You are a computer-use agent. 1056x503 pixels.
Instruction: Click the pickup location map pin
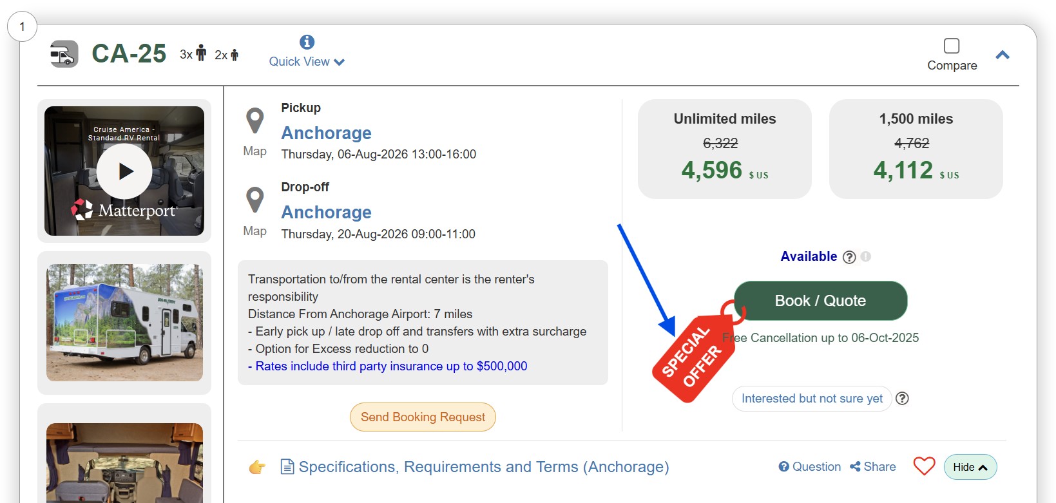point(255,120)
